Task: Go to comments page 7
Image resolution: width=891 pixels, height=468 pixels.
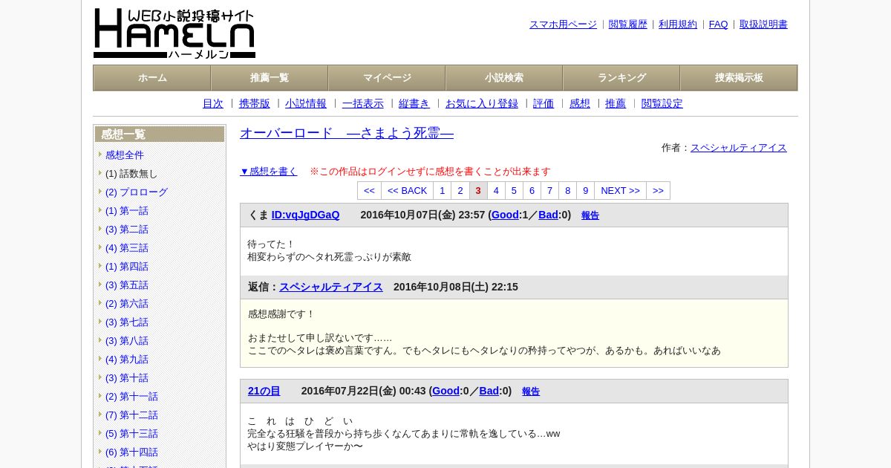Action: [x=549, y=191]
